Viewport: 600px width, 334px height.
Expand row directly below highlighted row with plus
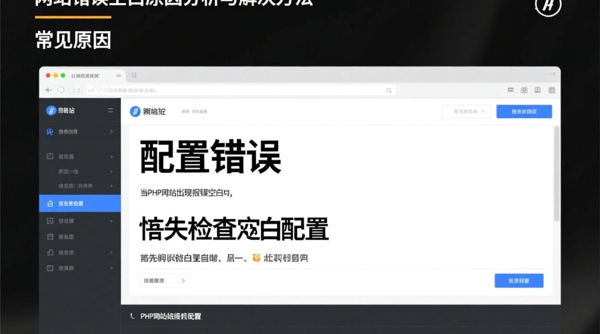[111, 221]
